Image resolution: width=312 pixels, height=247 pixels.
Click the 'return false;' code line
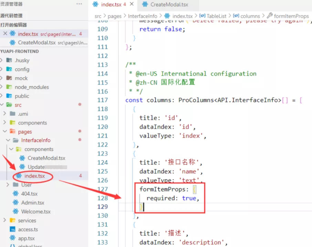point(162,29)
